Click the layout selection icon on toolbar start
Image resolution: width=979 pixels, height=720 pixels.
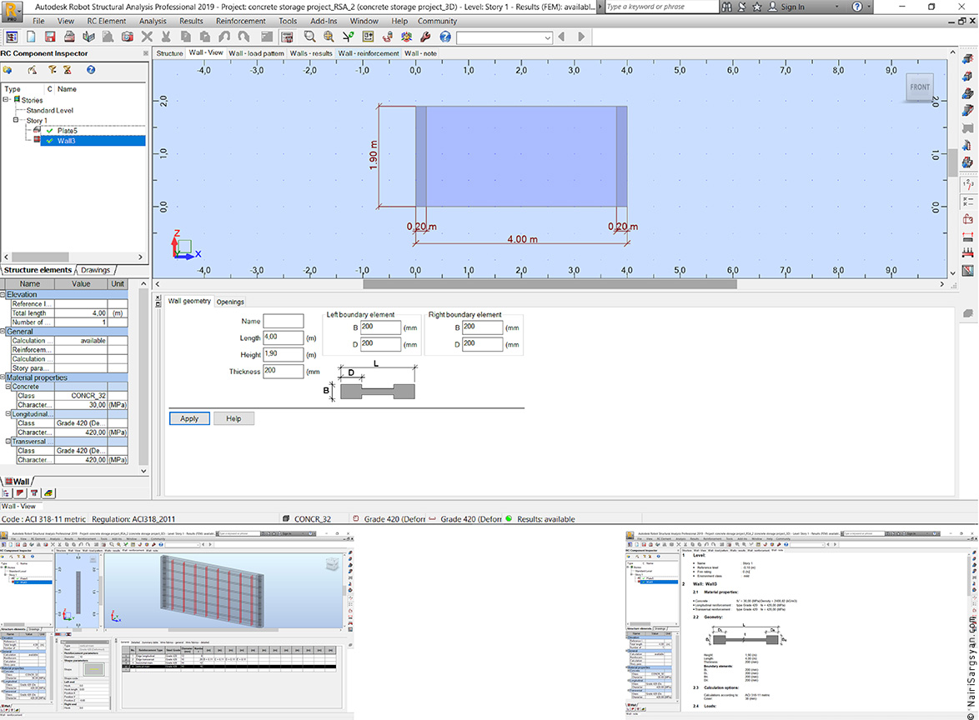[x=11, y=37]
